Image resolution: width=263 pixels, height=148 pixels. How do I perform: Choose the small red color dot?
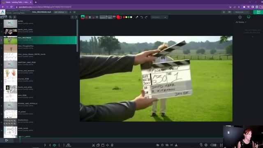coord(124,17)
